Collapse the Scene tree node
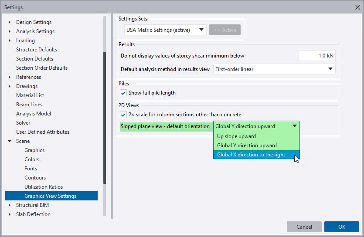The image size is (364, 237). [x=10, y=141]
